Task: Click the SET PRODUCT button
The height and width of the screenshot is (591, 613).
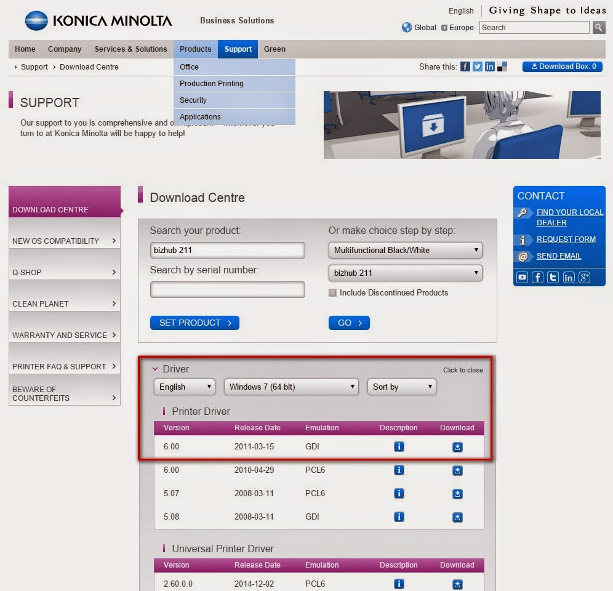Action: point(194,323)
